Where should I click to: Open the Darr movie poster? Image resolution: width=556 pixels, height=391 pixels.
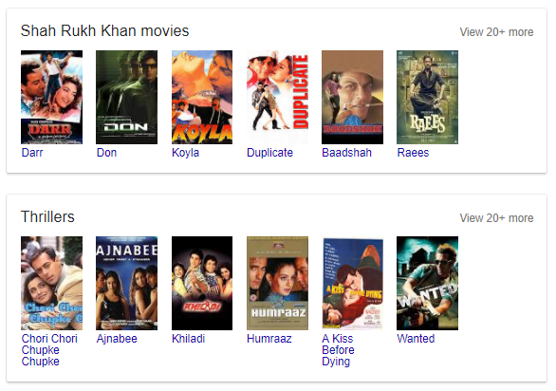point(52,97)
